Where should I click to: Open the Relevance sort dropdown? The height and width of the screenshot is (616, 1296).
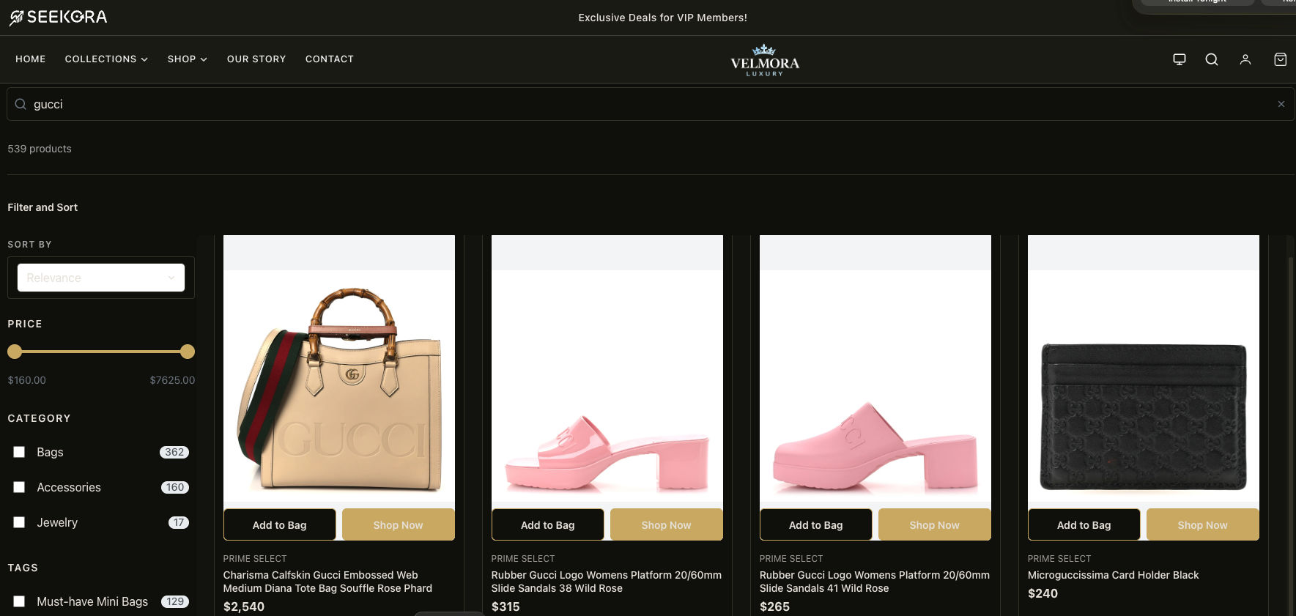pos(101,278)
